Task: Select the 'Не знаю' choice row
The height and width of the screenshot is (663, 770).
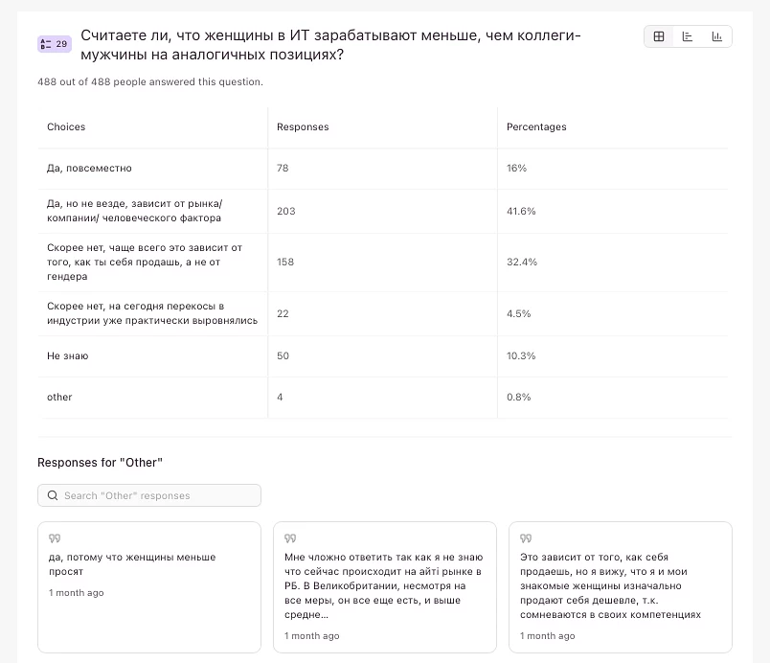Action: 67,355
